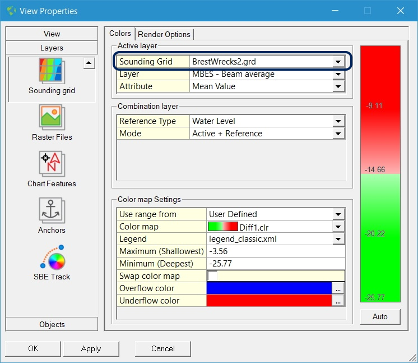The height and width of the screenshot is (363, 418).
Task: Click the browse button for Underflow color
Action: click(338, 301)
